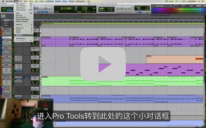Adjust the Brightness slider in color palette

pyautogui.click(x=183, y=6)
